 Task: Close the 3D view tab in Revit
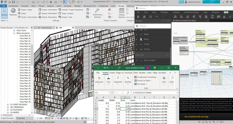pos(73,27)
